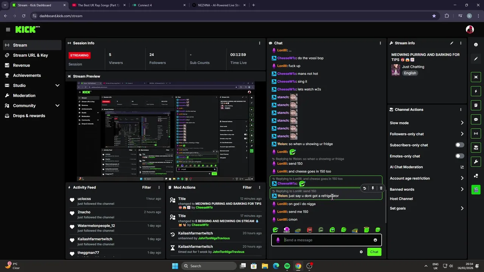This screenshot has width=484, height=272.
Task: Click Host Channel action
Action: pyautogui.click(x=401, y=199)
